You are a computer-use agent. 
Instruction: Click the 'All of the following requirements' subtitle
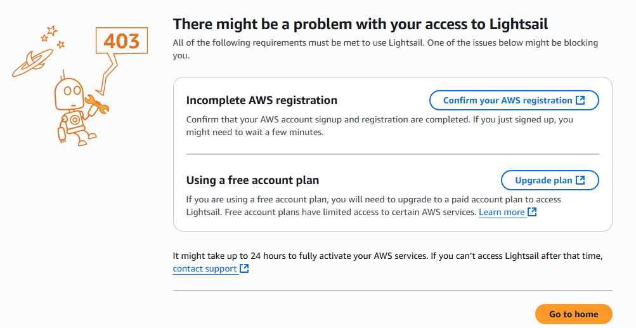385,49
